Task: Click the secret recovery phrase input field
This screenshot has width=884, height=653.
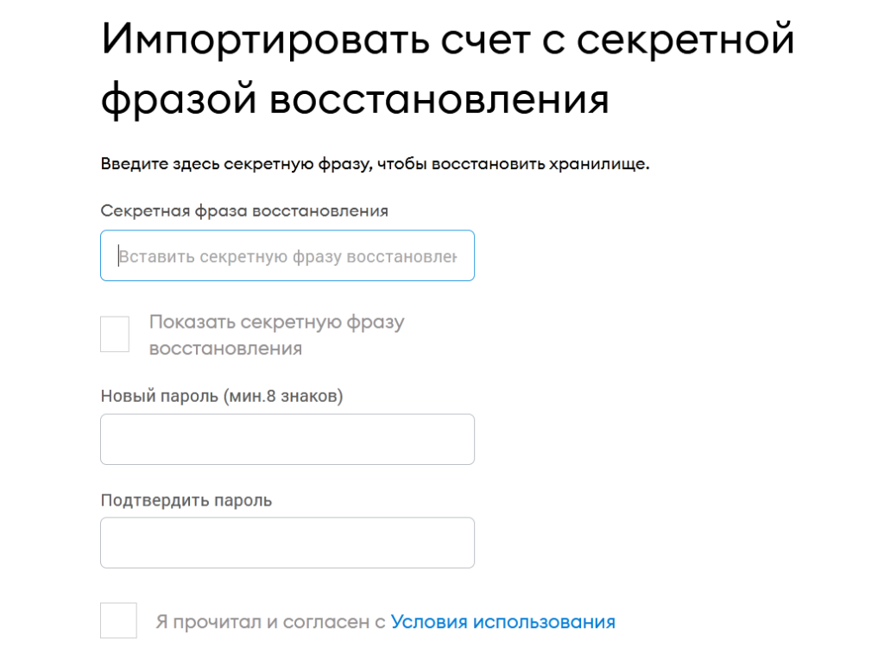Action: tap(287, 255)
